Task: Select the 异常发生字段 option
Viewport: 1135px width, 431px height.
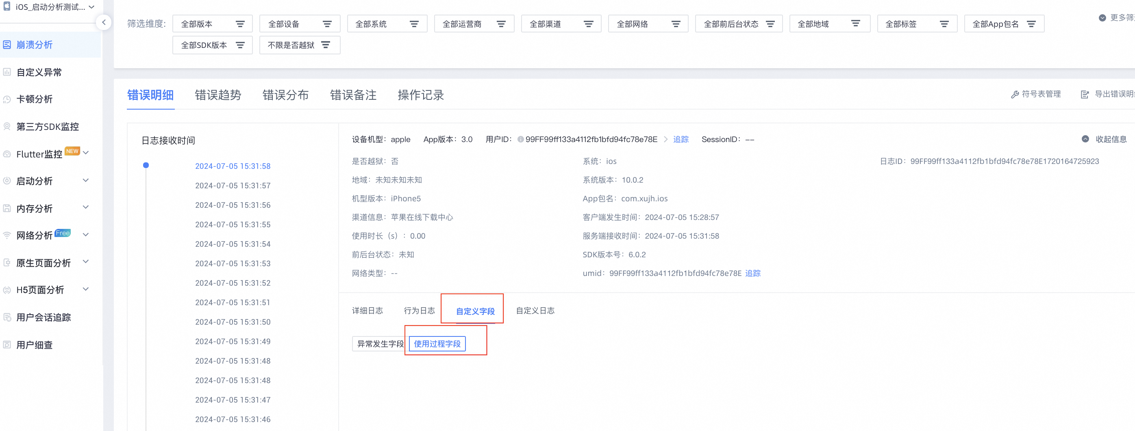Action: [x=381, y=343]
